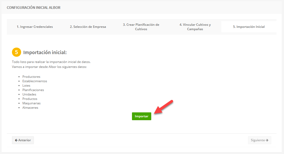
Task: Select Vincular Cultivos y Campañas tab
Action: coord(195,27)
